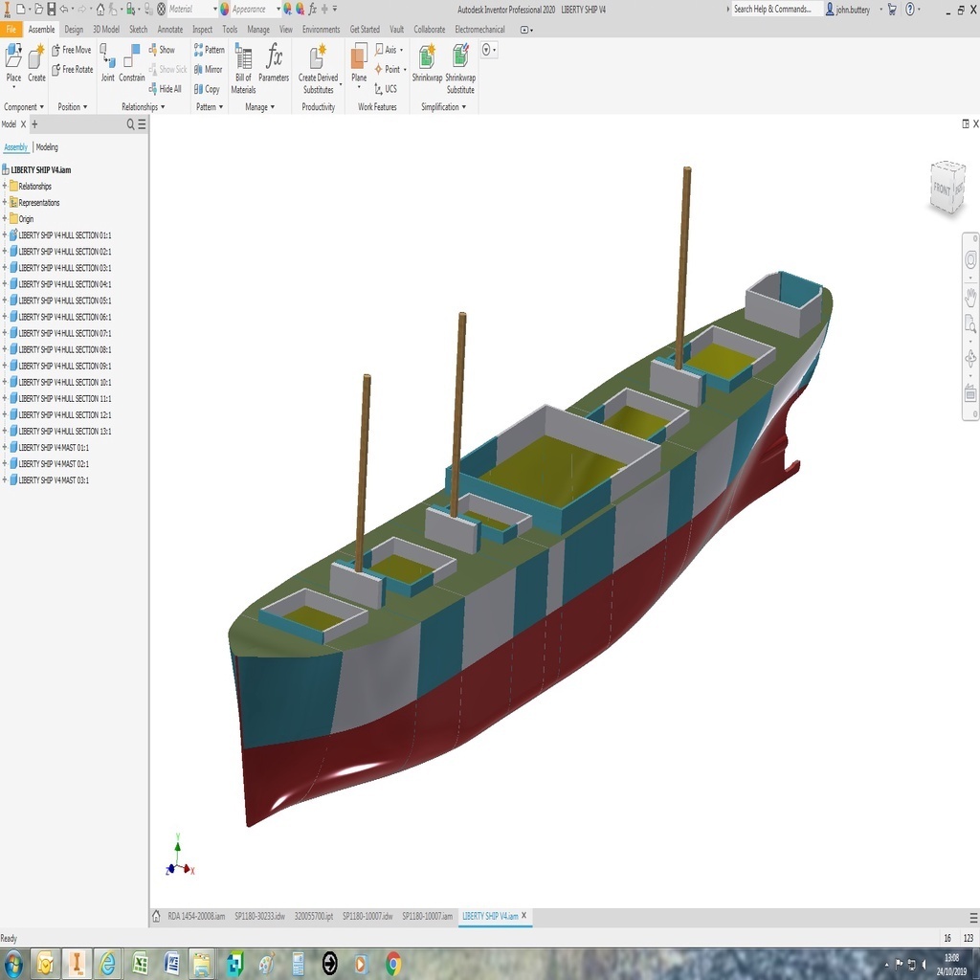Click the Create component icon
The image size is (980, 980).
(x=36, y=56)
